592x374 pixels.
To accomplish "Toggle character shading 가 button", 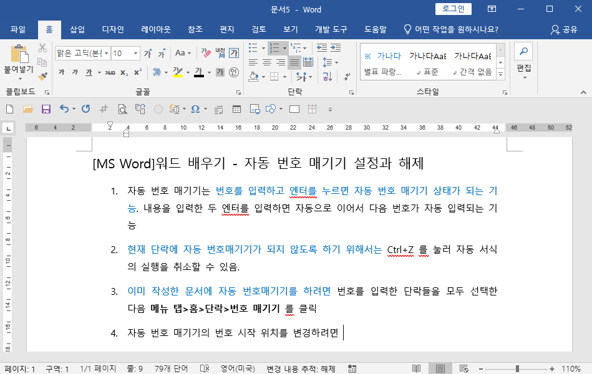I will coord(220,72).
